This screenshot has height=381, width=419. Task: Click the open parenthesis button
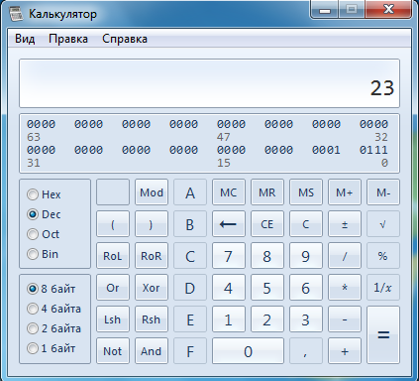tap(113, 224)
